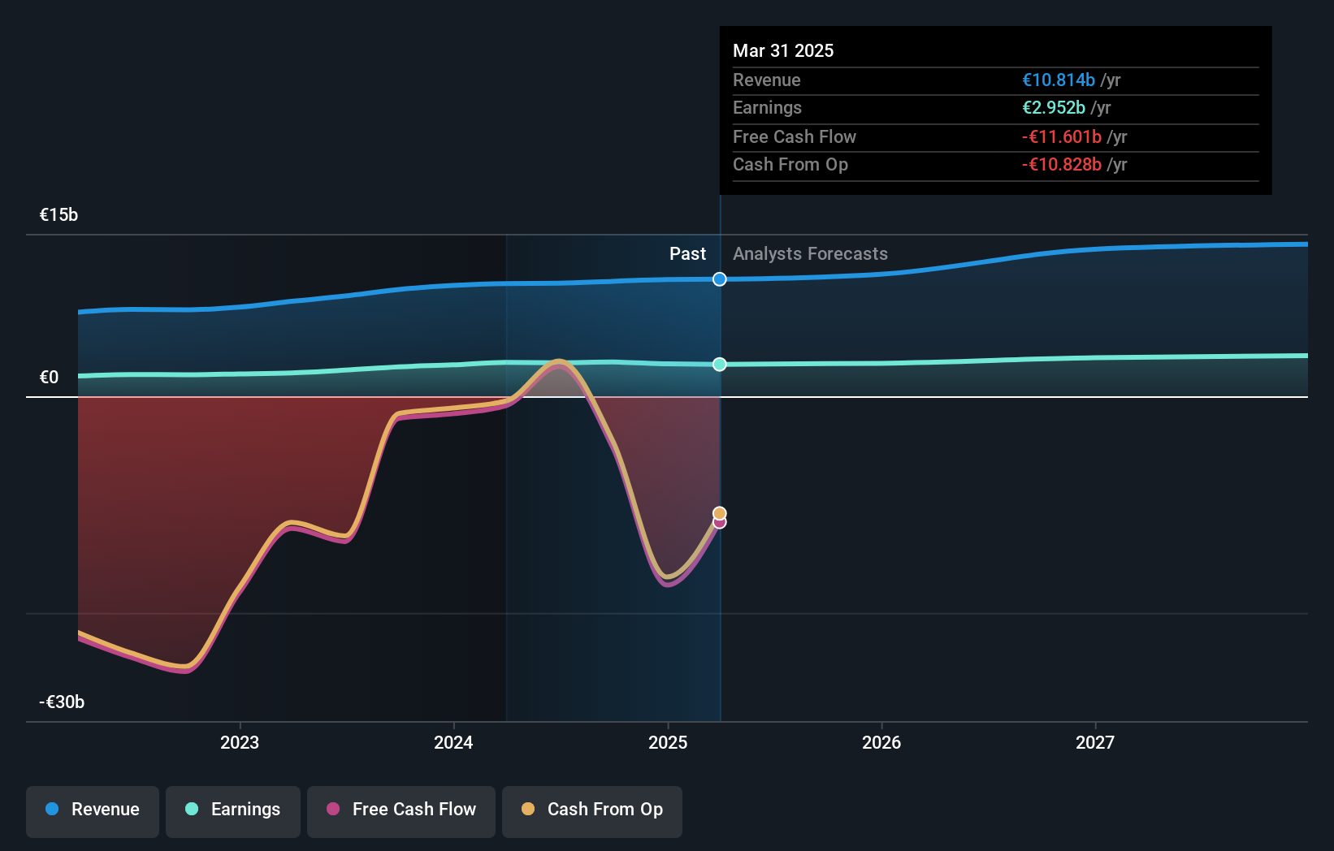Click the orange Cash From Op data point
Screen dimensions: 1334x851
pyautogui.click(x=720, y=513)
